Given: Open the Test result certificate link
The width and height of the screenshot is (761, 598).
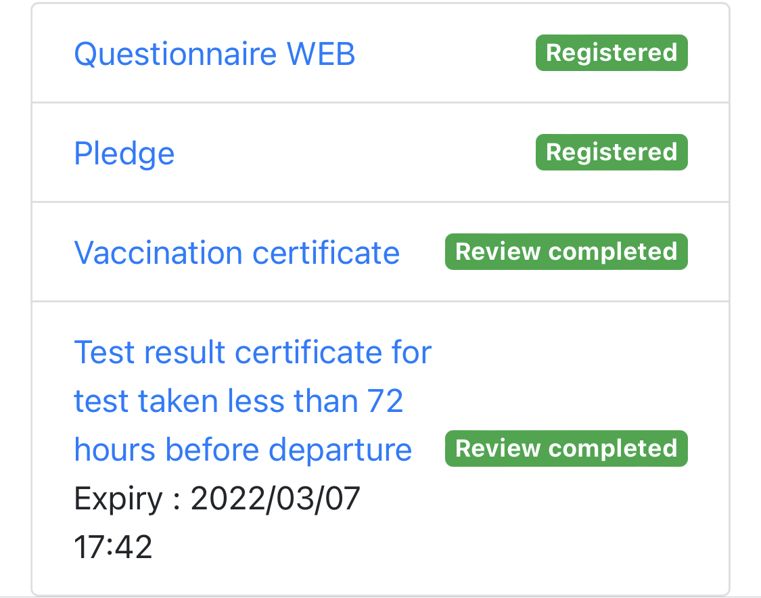Looking at the screenshot, I should [252, 352].
